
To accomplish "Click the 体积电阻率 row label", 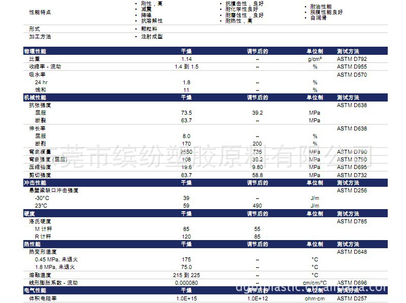I will pyautogui.click(x=42, y=298).
